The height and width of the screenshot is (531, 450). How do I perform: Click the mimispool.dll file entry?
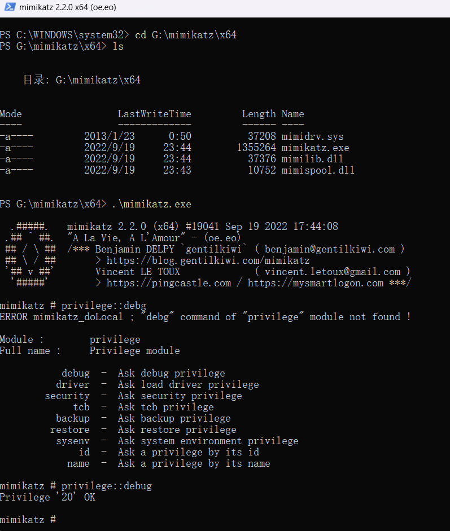tap(318, 170)
